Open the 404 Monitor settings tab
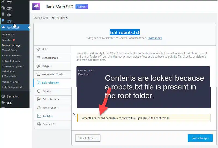This screenshot has height=148, width=218. (53, 108)
